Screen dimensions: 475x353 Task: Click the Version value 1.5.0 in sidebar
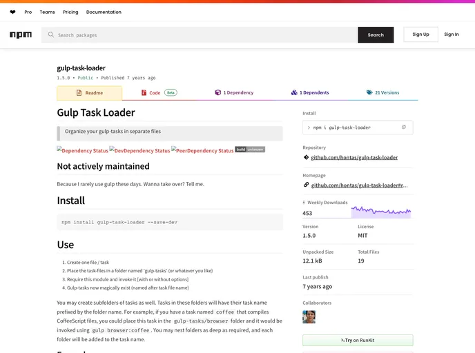coord(309,235)
